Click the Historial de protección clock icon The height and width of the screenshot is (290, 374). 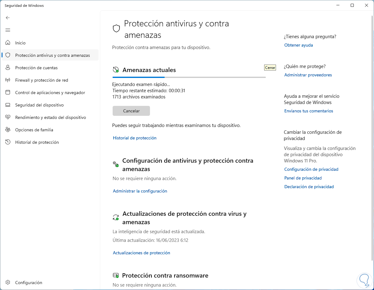click(x=8, y=142)
